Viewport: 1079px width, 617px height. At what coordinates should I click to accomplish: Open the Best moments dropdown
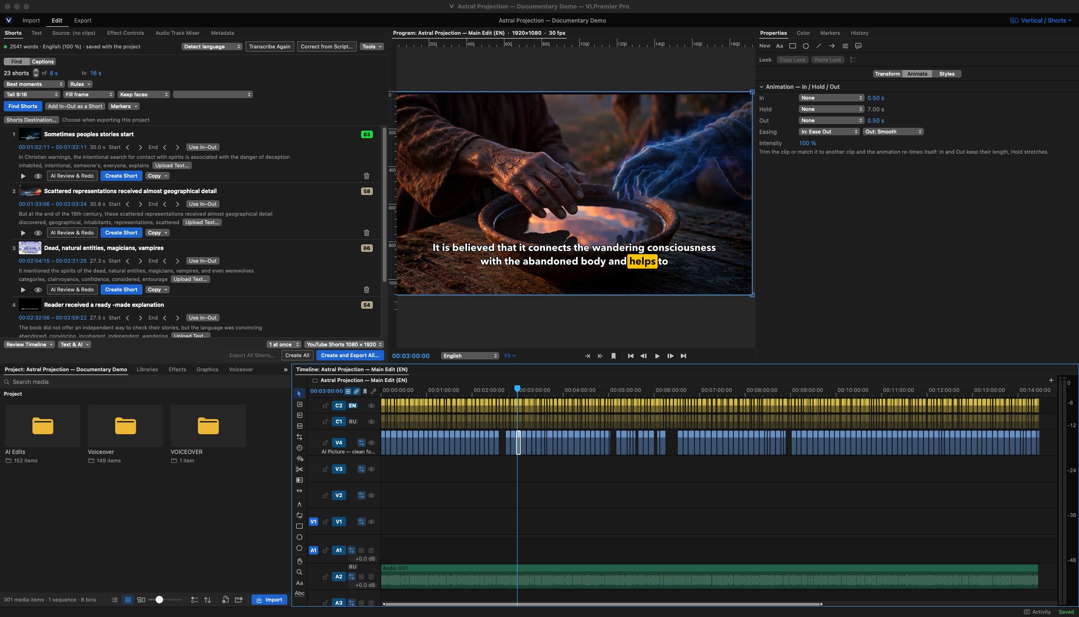34,84
